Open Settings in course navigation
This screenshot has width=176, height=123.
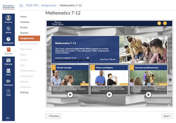(x=24, y=92)
